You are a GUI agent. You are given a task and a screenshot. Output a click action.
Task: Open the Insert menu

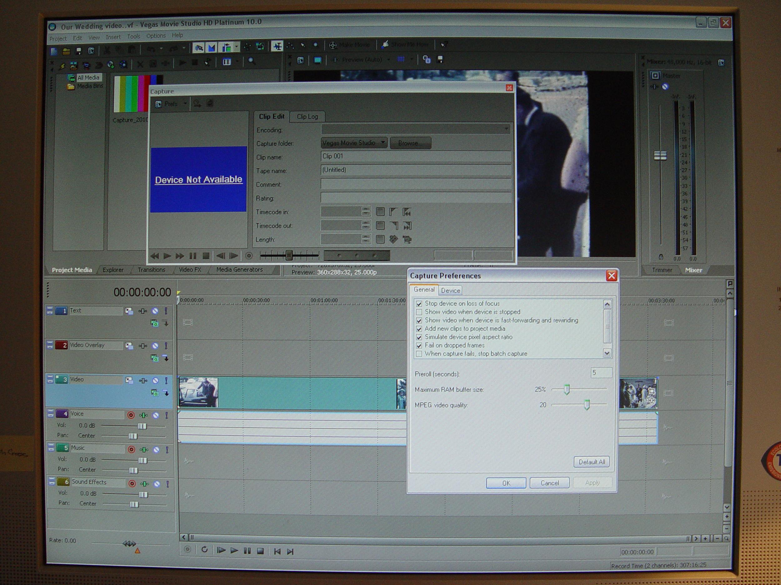pyautogui.click(x=113, y=37)
